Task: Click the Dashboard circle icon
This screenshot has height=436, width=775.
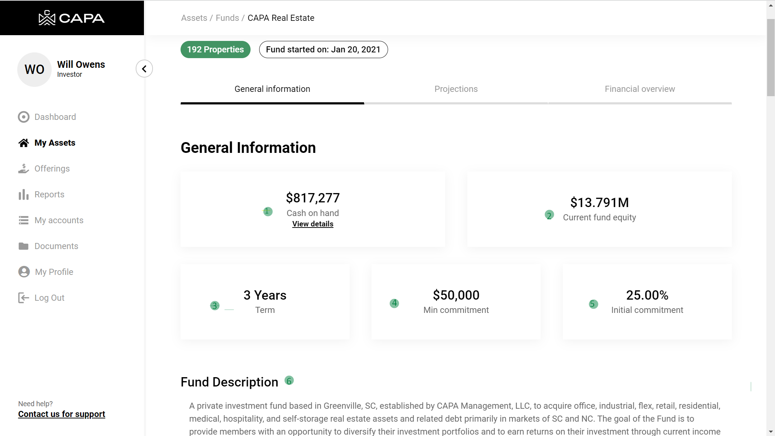Action: (x=24, y=117)
